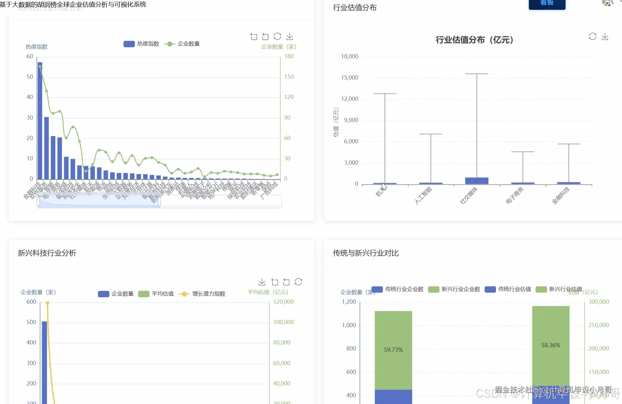
Task: Click the 看板 button
Action: (547, 4)
